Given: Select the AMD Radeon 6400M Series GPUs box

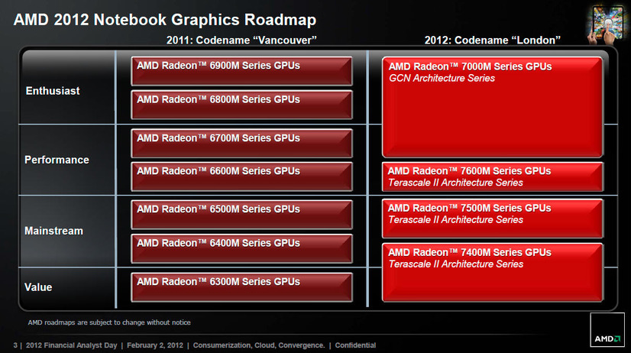Looking at the screenshot, I should (241, 248).
